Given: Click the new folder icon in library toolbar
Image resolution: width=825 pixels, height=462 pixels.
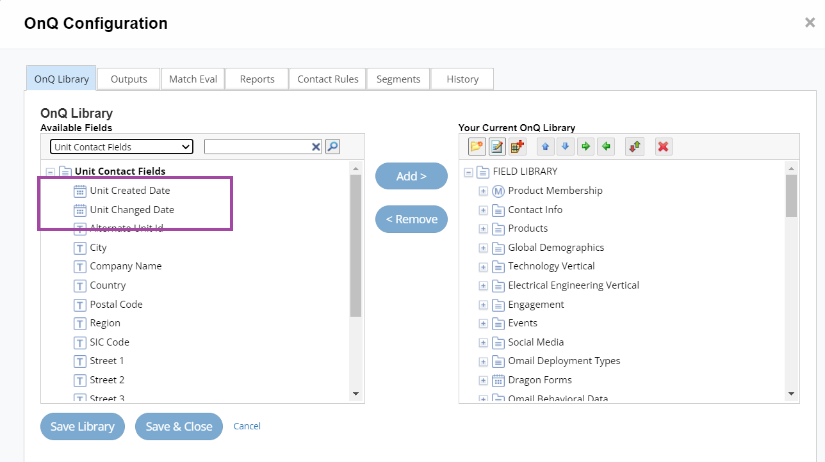Looking at the screenshot, I should 477,147.
